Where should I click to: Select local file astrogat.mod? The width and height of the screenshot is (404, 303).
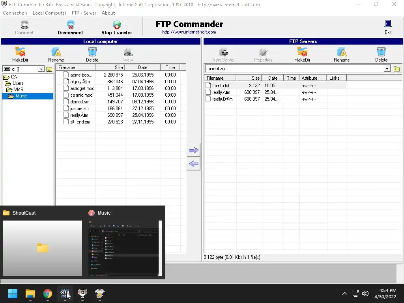tap(82, 88)
